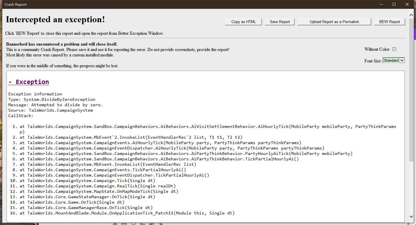Click 'Most likely this error was caused' sentence
The width and height of the screenshot is (416, 225).
60,55
